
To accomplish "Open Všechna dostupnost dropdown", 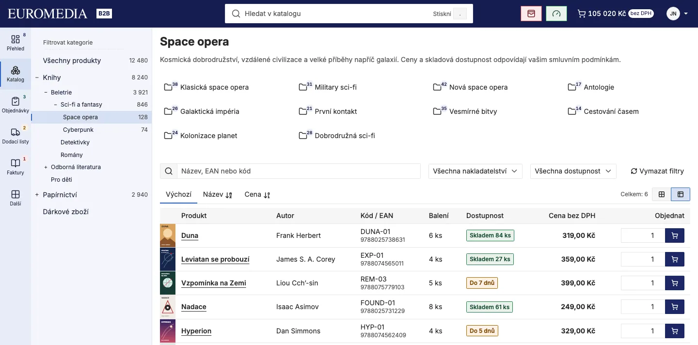I will point(573,171).
